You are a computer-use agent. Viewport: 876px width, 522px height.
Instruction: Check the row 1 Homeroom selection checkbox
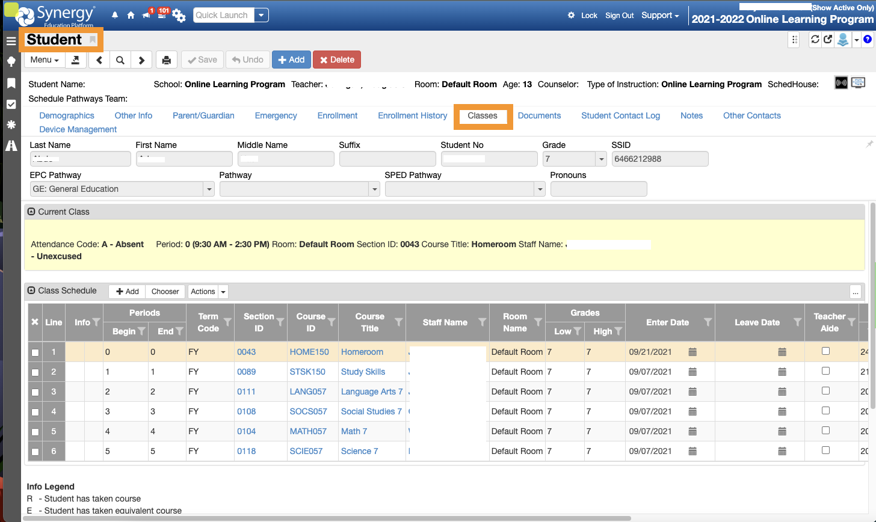[35, 352]
